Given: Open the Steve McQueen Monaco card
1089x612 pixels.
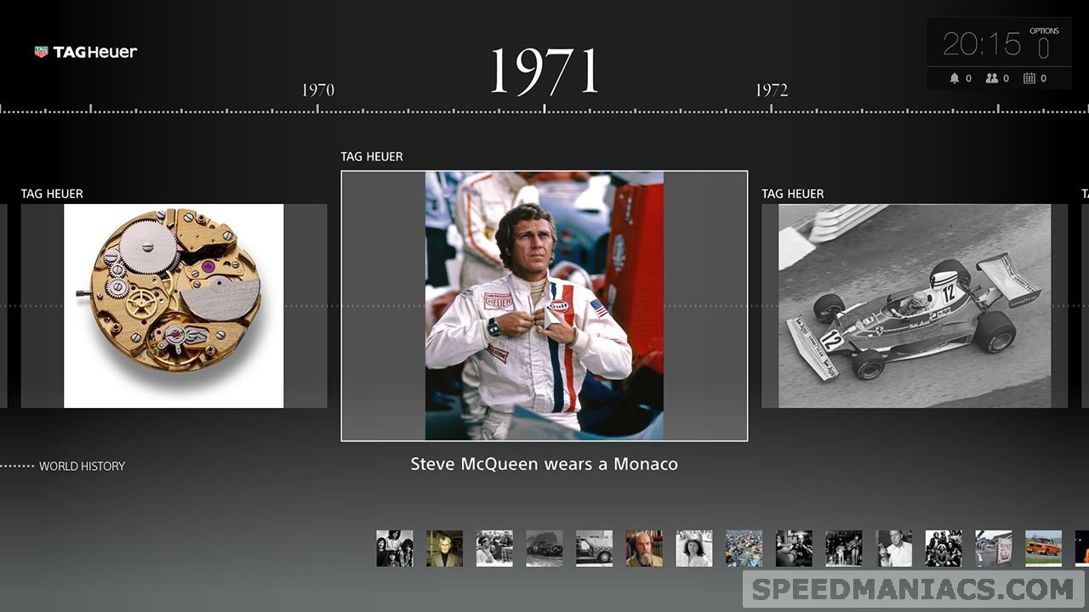Looking at the screenshot, I should point(544,306).
